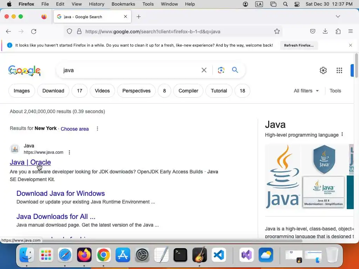Open the Java EE 8 Modernization thumbnail
The height and width of the screenshot is (269, 359).
pos(323,192)
